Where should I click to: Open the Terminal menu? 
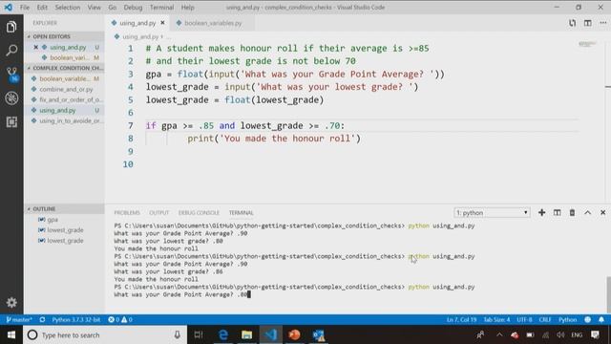tap(161, 8)
